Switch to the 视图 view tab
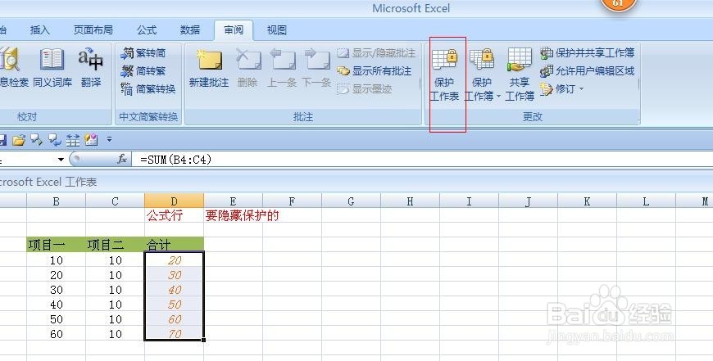 click(x=277, y=30)
